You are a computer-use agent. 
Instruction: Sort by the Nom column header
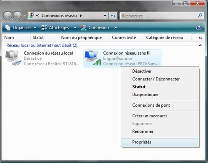(16, 37)
